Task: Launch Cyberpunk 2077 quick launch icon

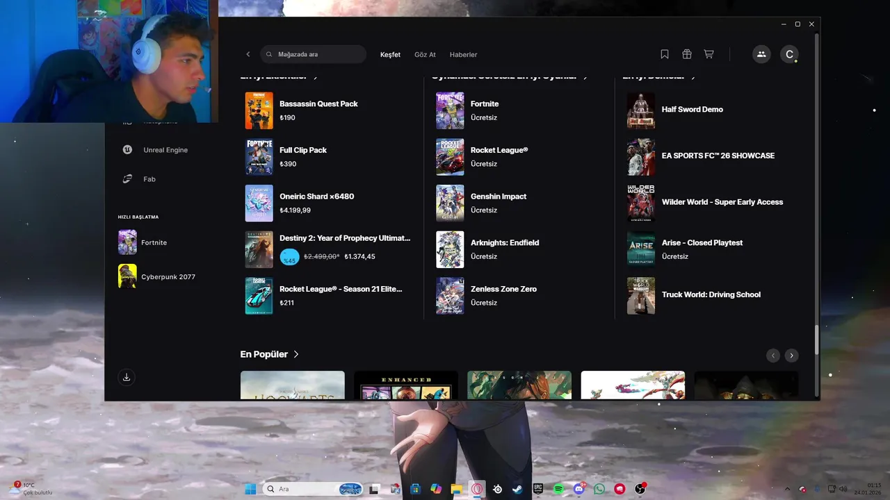Action: point(127,276)
